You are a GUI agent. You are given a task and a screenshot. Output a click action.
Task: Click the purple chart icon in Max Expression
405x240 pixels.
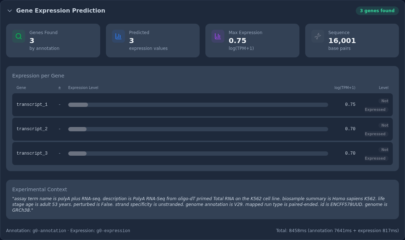[218, 36]
